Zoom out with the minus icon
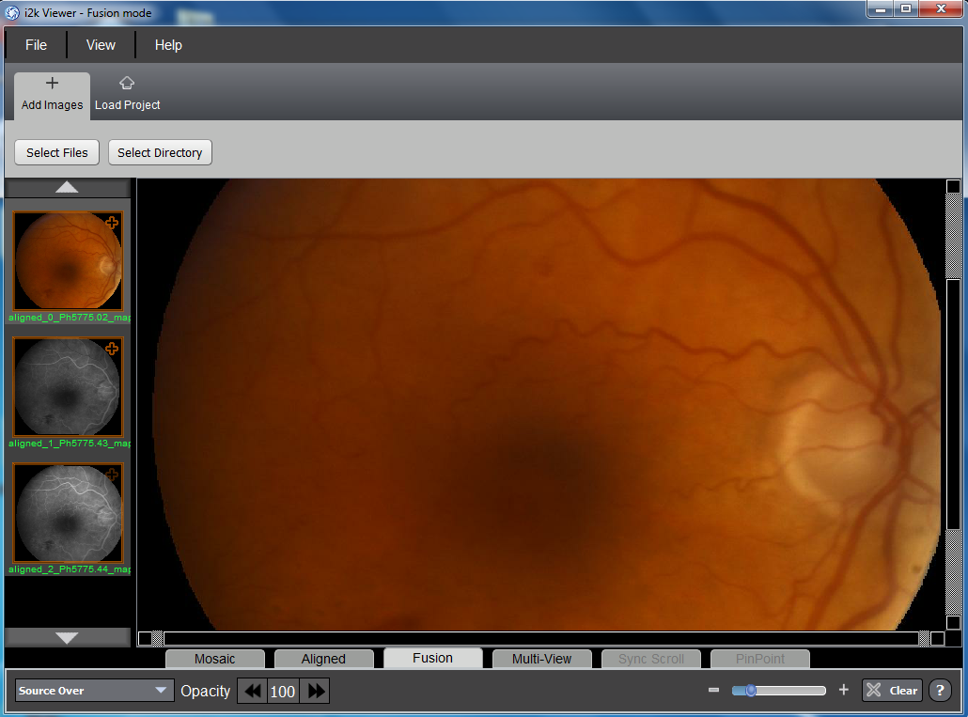 713,690
